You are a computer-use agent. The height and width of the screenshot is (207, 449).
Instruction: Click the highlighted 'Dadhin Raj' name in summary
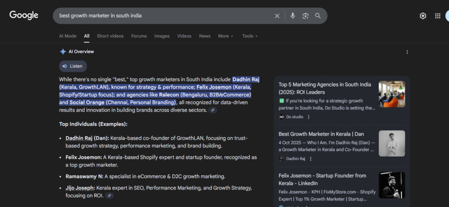click(x=246, y=79)
